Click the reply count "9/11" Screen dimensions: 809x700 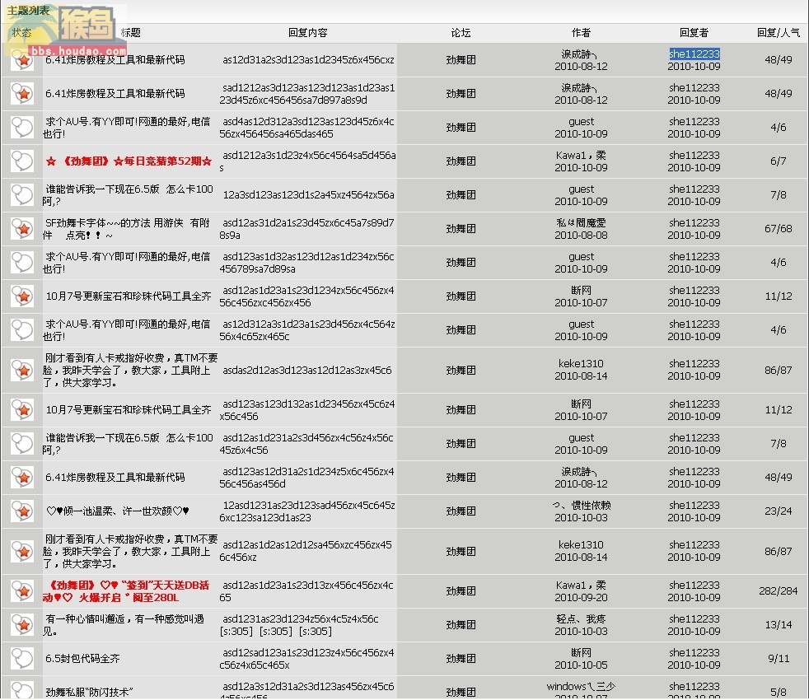coord(778,659)
